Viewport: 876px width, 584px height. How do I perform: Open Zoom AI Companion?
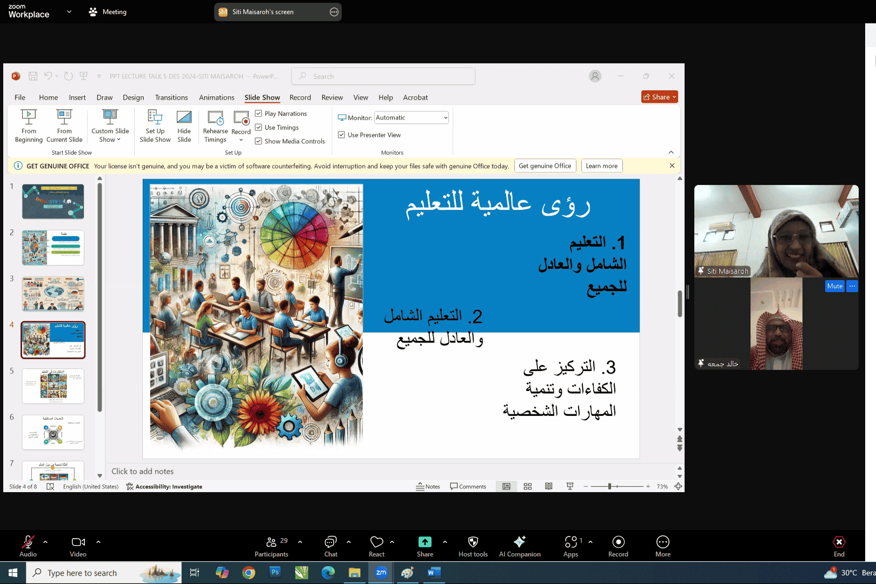coord(519,546)
